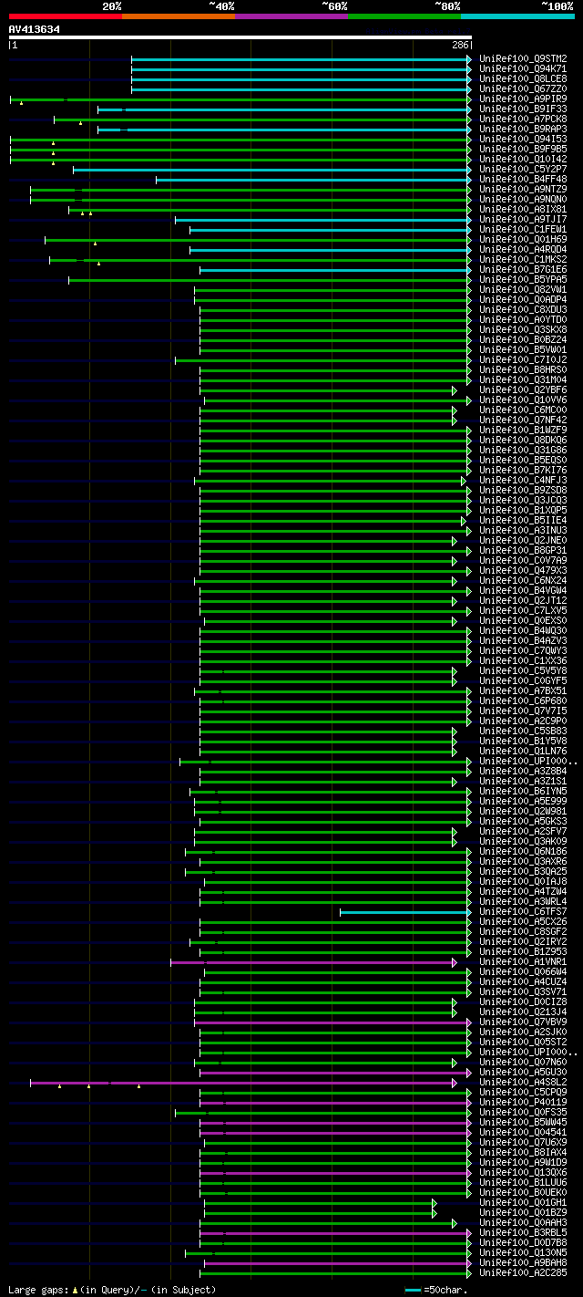
Task: Open hit UniRef100_A9PIR9
Action: pos(523,99)
